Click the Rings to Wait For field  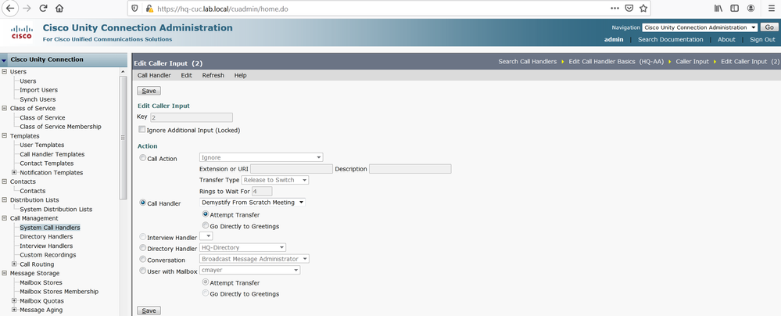coord(262,192)
